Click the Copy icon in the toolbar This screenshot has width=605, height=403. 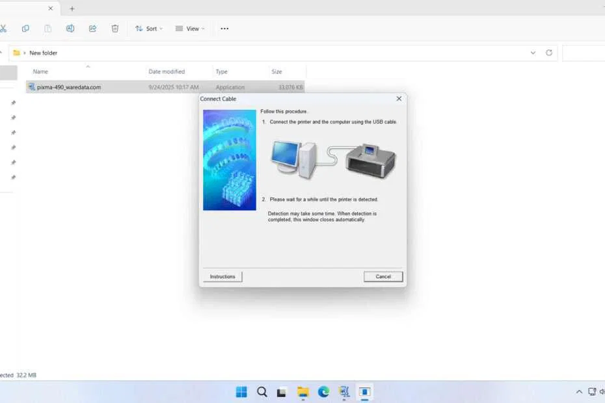tap(25, 29)
